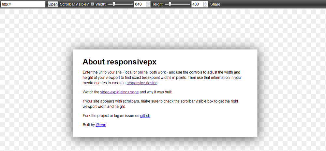Increase height using the up spinner arrow
This screenshot has height=151, width=326.
click(x=205, y=3)
